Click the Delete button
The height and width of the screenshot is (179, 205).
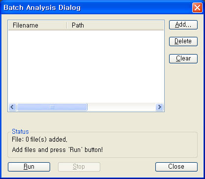[183, 41]
